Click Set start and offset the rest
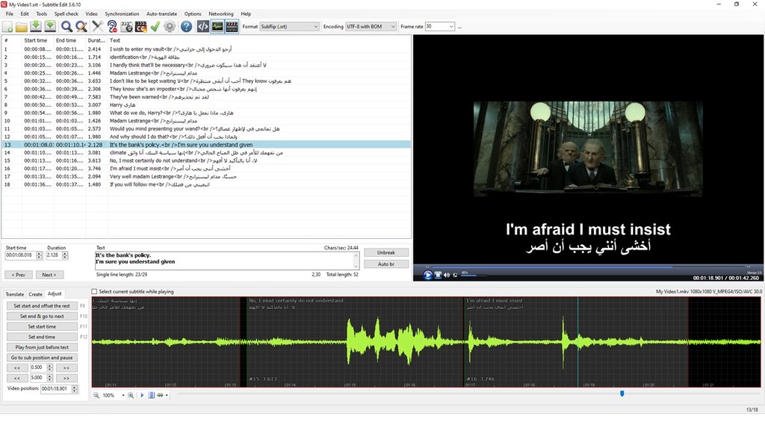Screen dimensions: 765x430 pos(42,306)
